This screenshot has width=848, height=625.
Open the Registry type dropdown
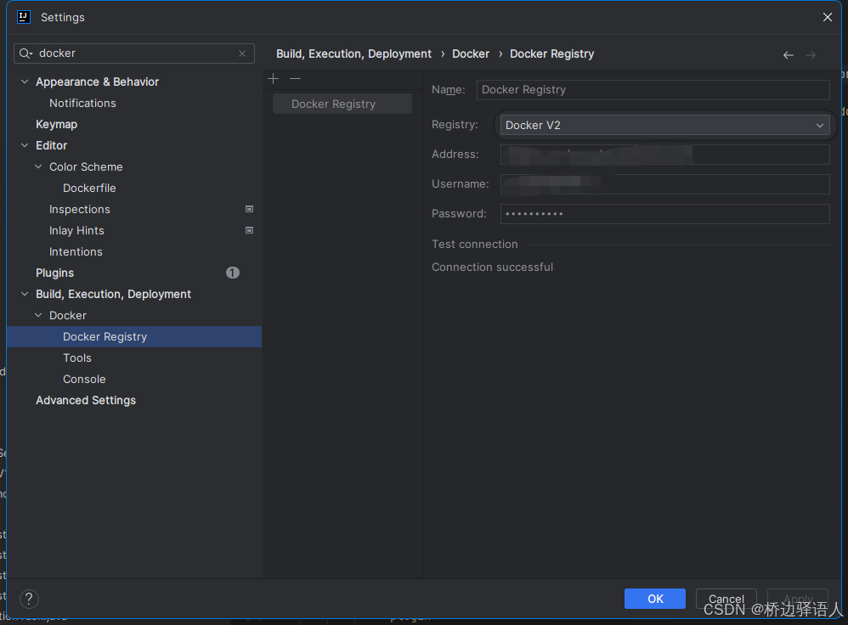tap(664, 125)
